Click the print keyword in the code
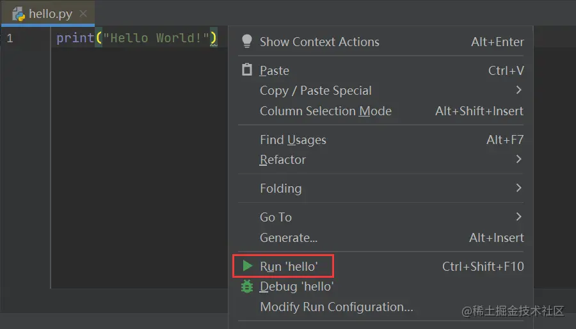This screenshot has width=576, height=329. tap(75, 38)
